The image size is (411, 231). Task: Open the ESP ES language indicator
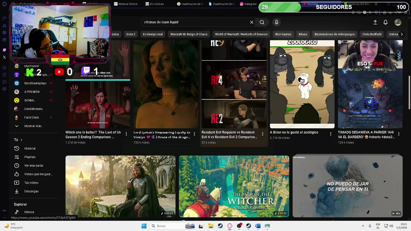tap(378, 226)
